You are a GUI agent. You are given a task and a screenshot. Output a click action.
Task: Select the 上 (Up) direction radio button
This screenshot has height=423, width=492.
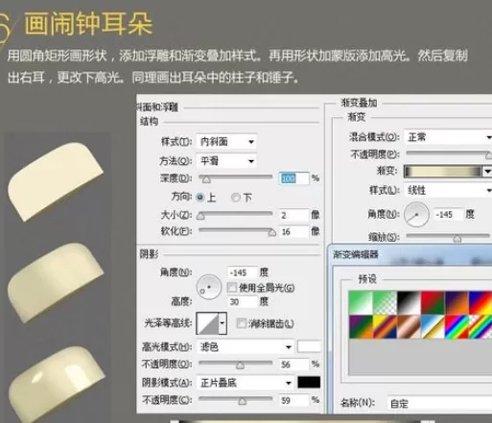200,198
